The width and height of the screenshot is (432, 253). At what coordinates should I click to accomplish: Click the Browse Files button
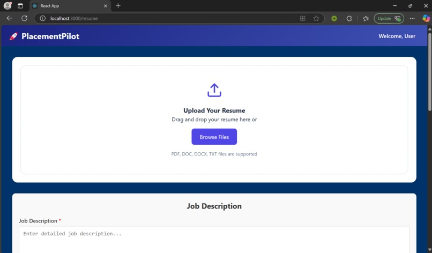pyautogui.click(x=214, y=137)
